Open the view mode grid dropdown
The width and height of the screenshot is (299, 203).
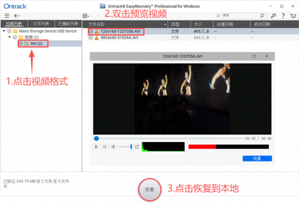tap(86, 16)
